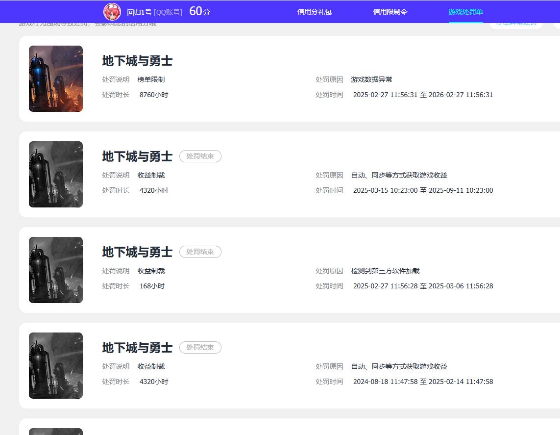
Task: Click the 处罚结束 badge on third card
Action: [x=200, y=252]
